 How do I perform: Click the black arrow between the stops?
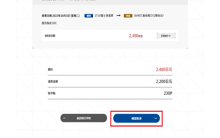118,16
